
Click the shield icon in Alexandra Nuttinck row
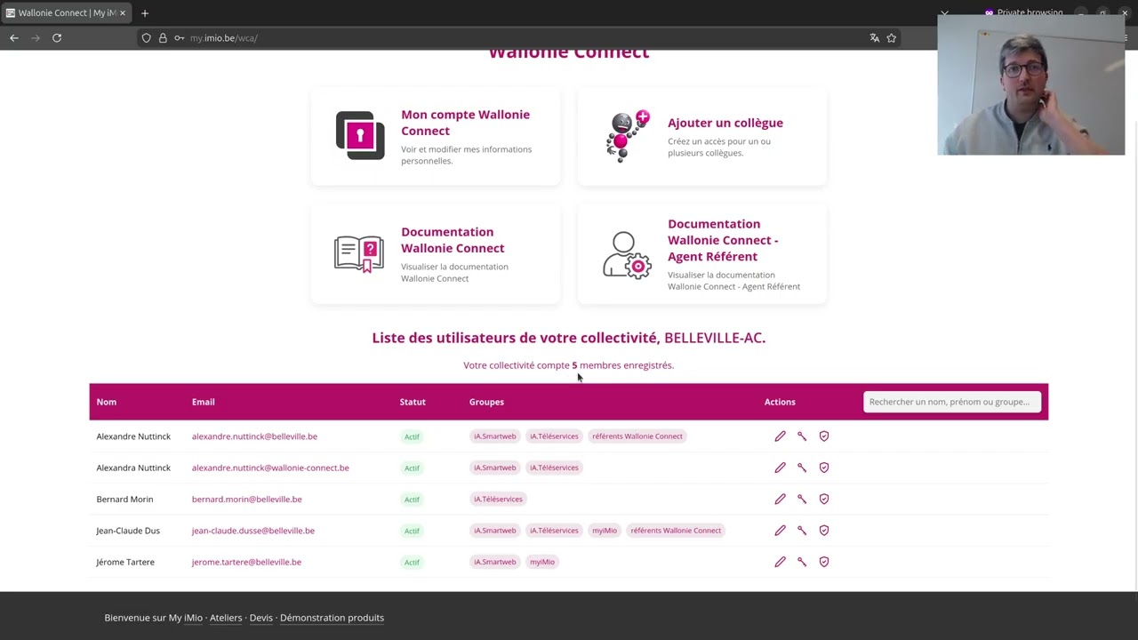click(x=824, y=468)
